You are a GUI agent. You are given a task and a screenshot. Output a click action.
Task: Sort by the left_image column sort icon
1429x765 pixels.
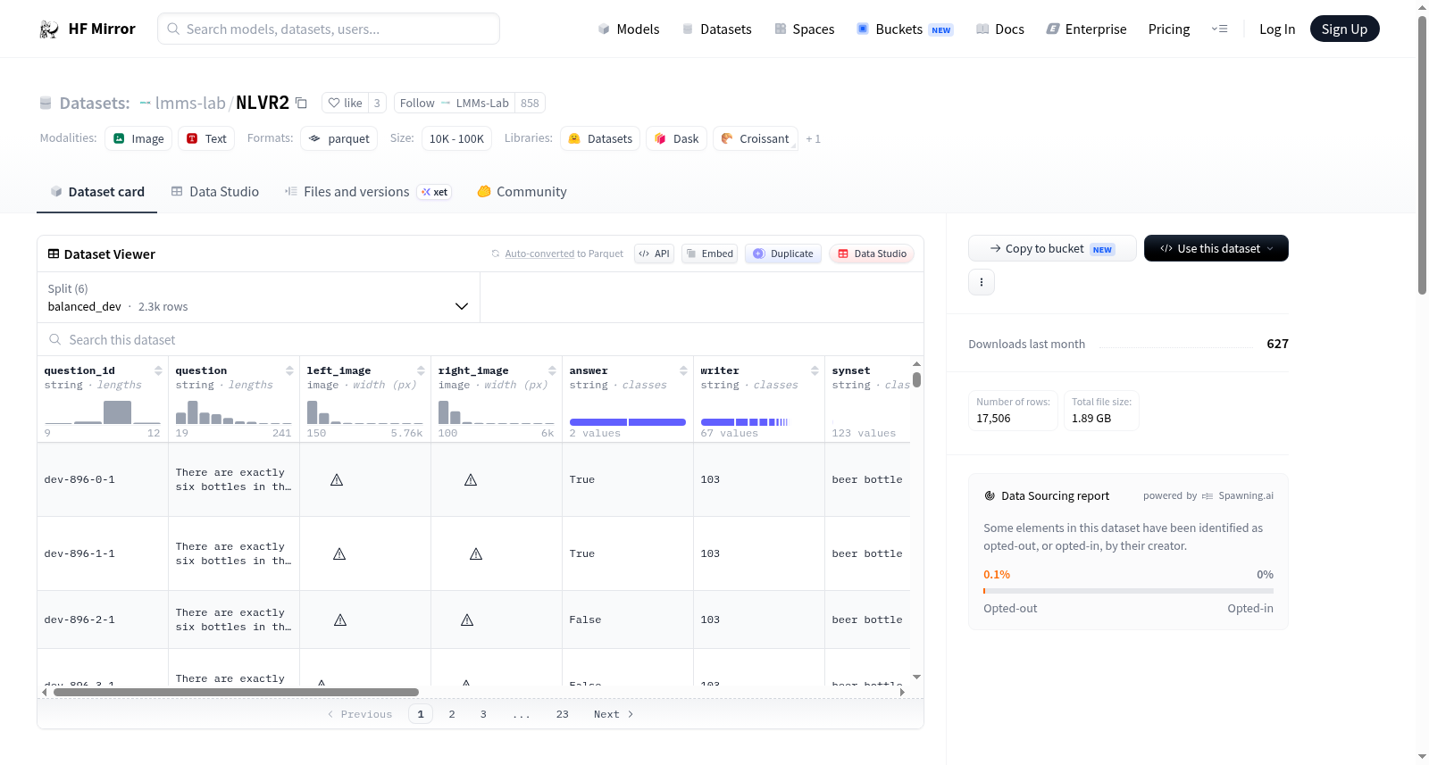421,370
